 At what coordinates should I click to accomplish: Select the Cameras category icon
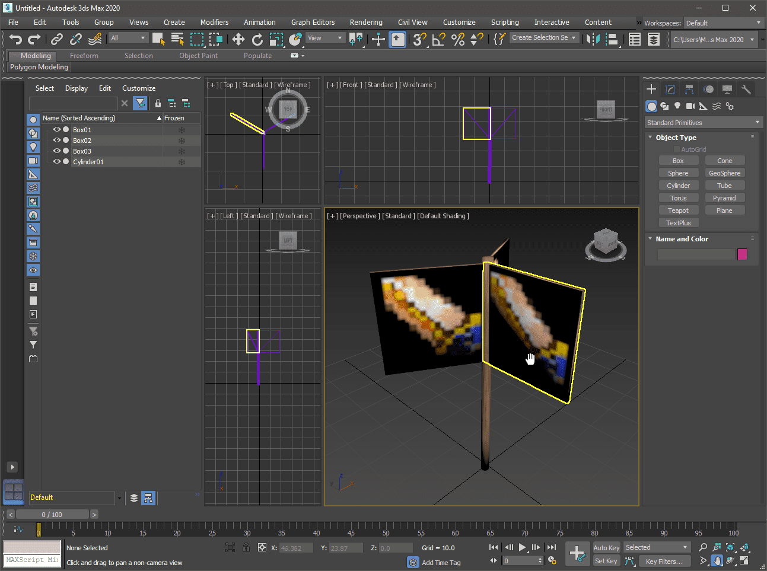coord(690,106)
